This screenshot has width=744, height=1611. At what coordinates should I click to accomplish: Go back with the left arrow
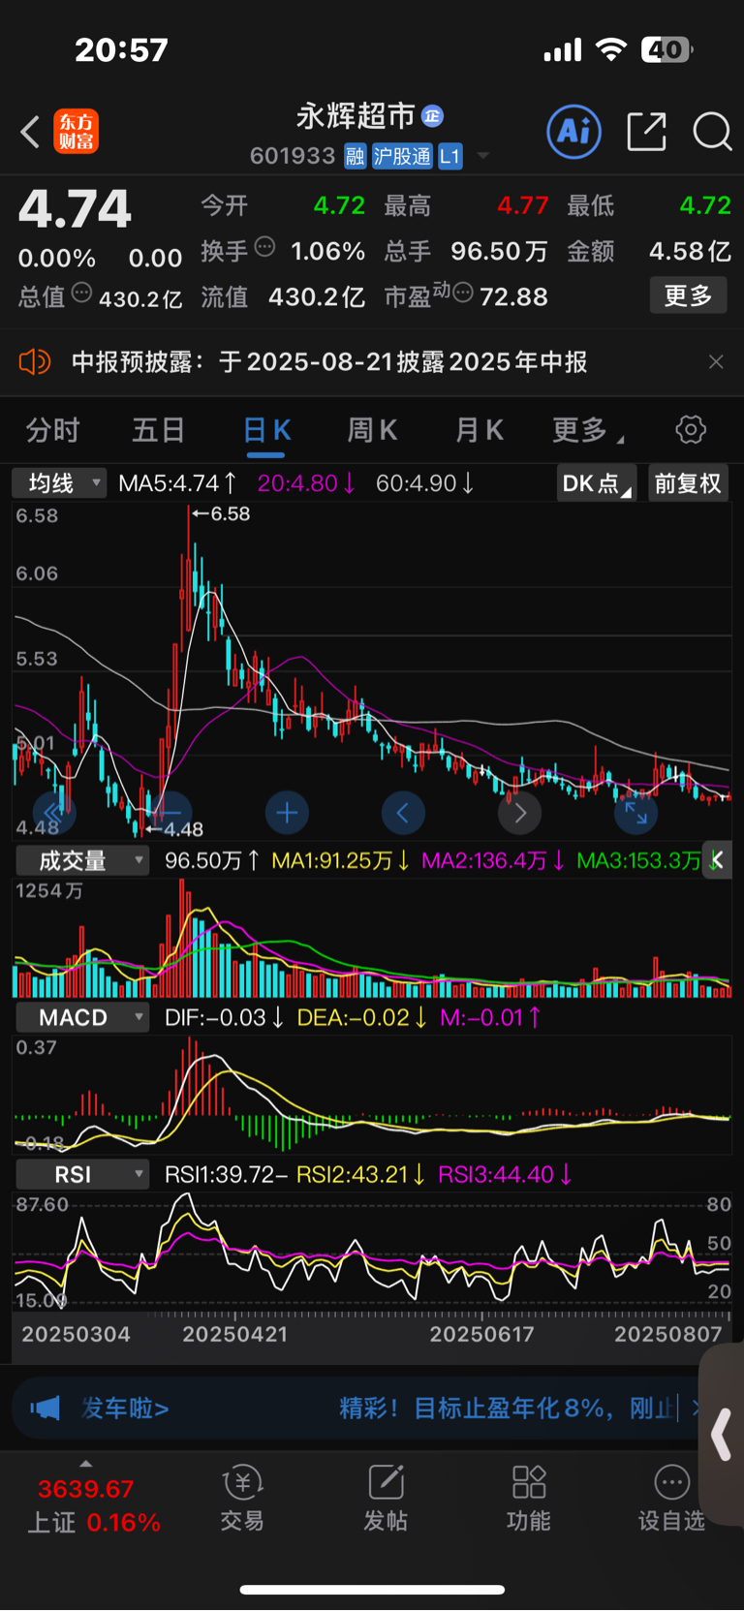(30, 132)
